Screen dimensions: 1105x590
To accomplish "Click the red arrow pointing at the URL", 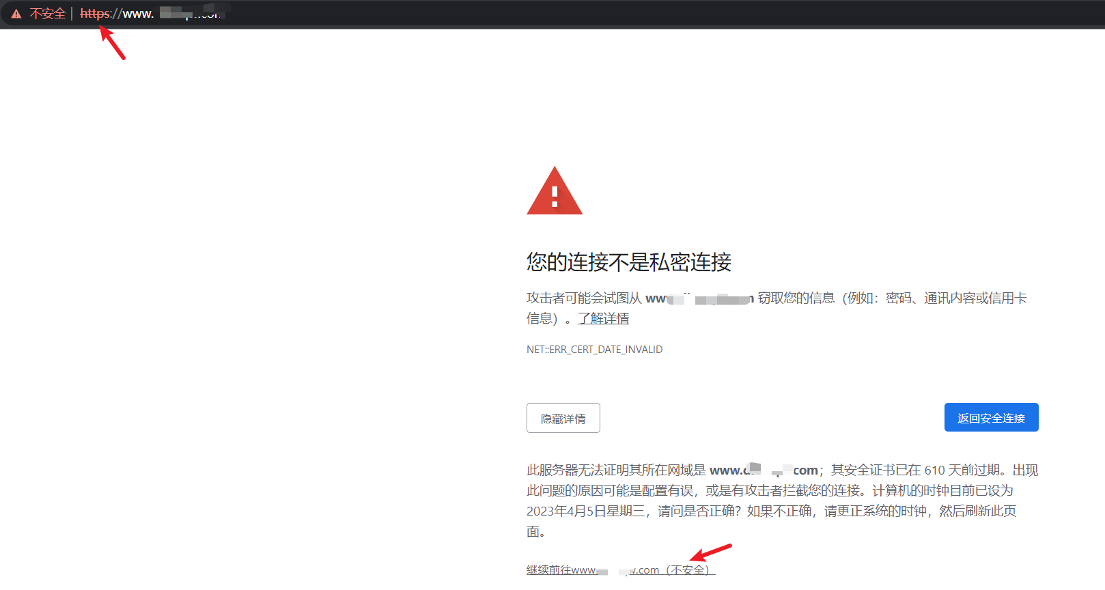I will pos(113,43).
